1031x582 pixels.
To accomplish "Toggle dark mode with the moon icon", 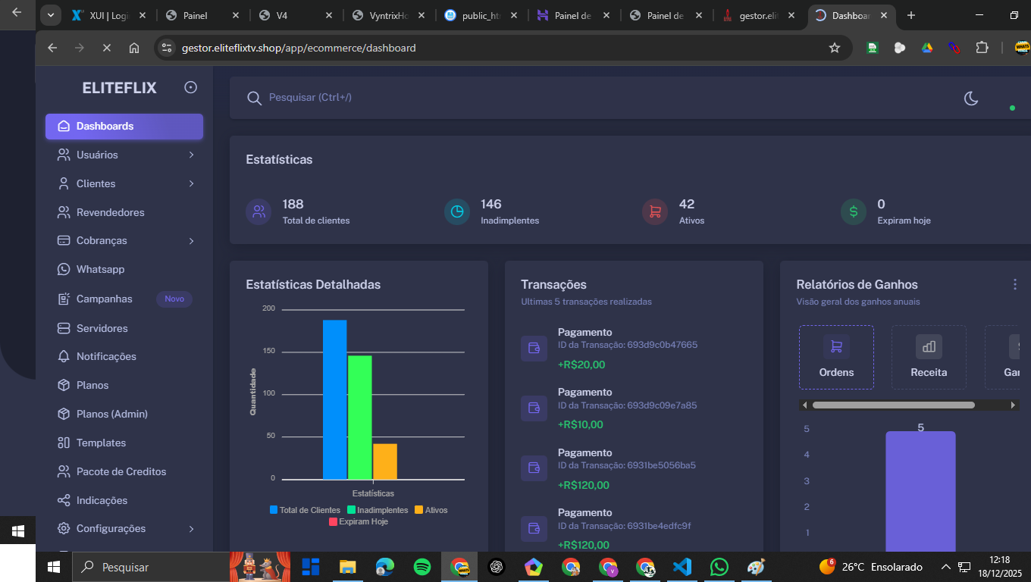I will 970,98.
